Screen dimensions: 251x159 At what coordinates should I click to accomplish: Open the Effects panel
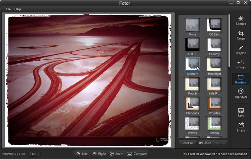[241, 64]
